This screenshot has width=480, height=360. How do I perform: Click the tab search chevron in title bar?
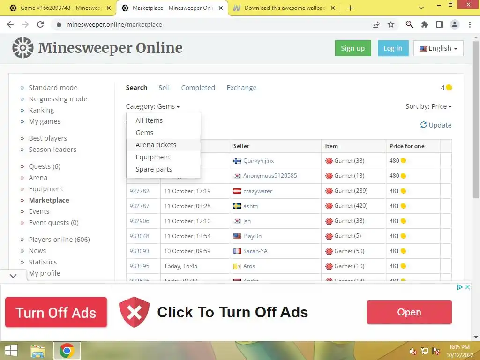pos(421,8)
